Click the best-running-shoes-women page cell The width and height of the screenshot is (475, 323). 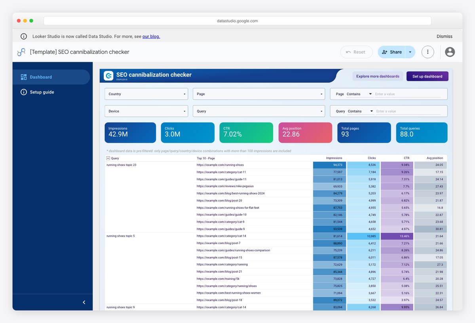point(228,293)
